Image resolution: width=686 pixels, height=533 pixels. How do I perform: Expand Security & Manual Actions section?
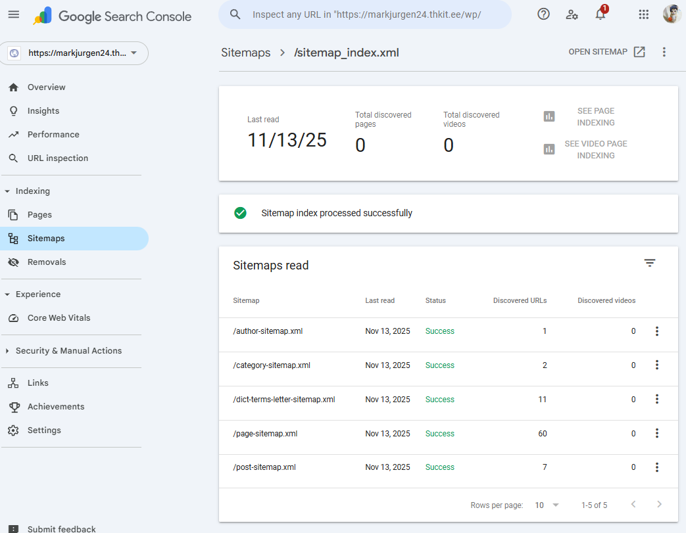[x=8, y=351]
